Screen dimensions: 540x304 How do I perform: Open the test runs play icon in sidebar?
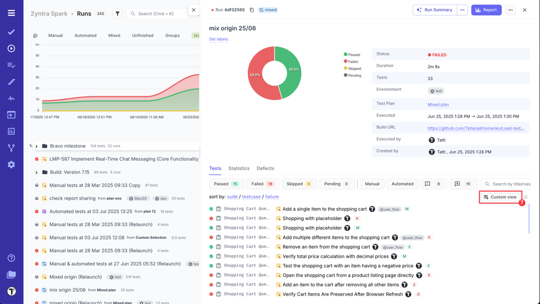(11, 48)
